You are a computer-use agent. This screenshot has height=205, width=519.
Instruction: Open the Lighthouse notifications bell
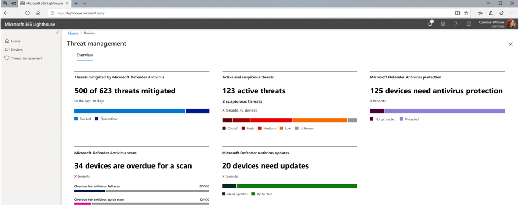point(430,24)
